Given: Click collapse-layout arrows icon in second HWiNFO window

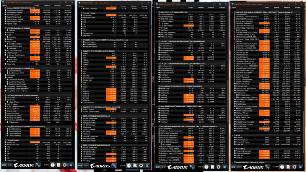Looking at the screenshot, I should (x=86, y=166).
